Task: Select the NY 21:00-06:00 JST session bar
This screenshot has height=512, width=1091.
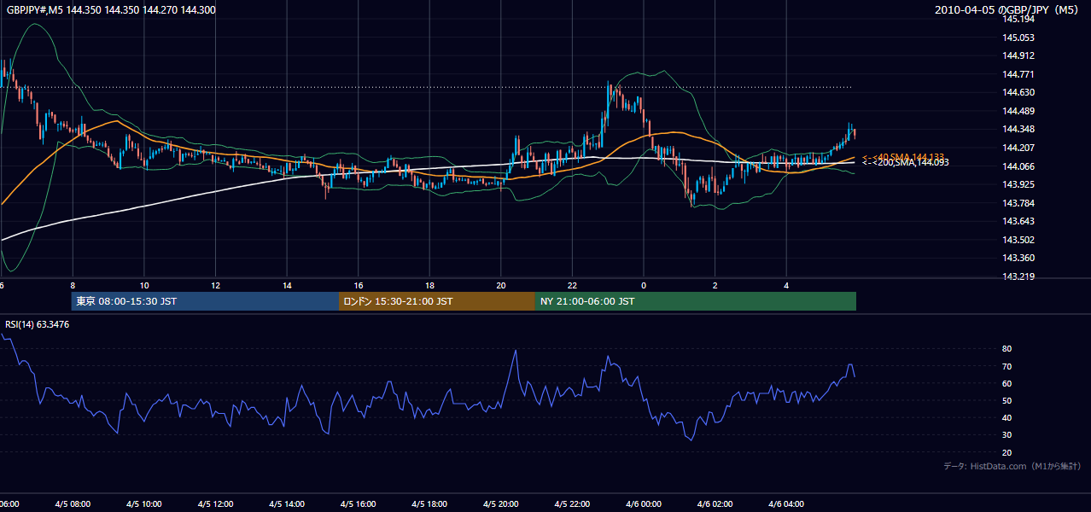Action: [696, 301]
